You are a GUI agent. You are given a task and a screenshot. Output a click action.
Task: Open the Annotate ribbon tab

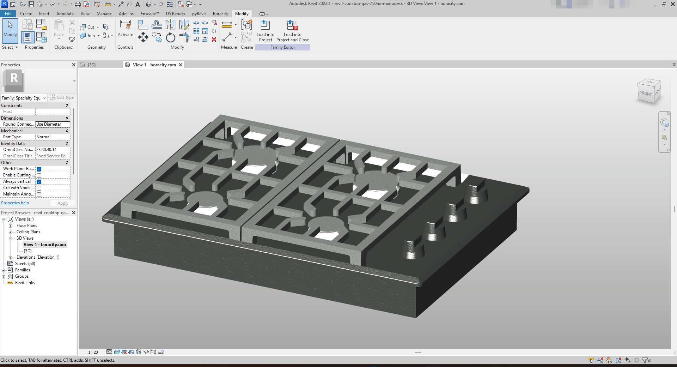click(x=65, y=14)
